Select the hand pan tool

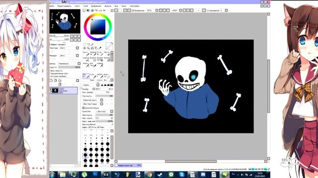tap(96, 48)
